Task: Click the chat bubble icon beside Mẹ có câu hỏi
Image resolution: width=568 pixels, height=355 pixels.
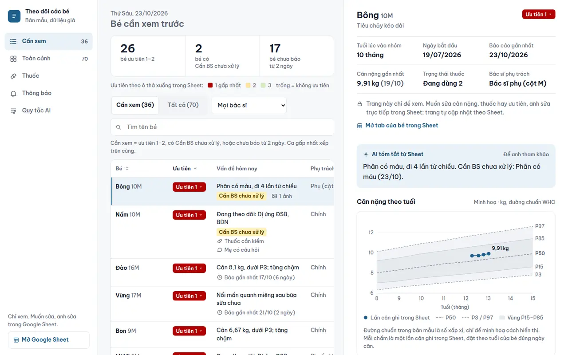Action: [220, 250]
